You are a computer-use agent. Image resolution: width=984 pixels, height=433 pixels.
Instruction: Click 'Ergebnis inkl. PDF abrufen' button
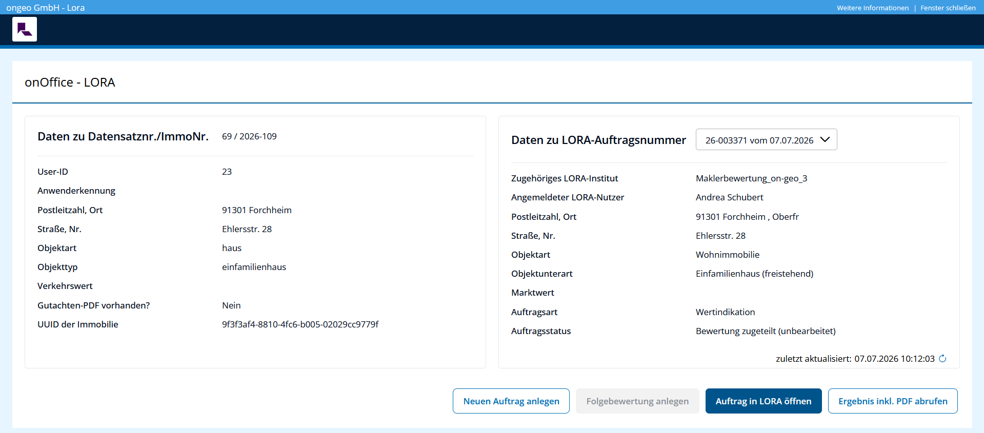coord(893,401)
